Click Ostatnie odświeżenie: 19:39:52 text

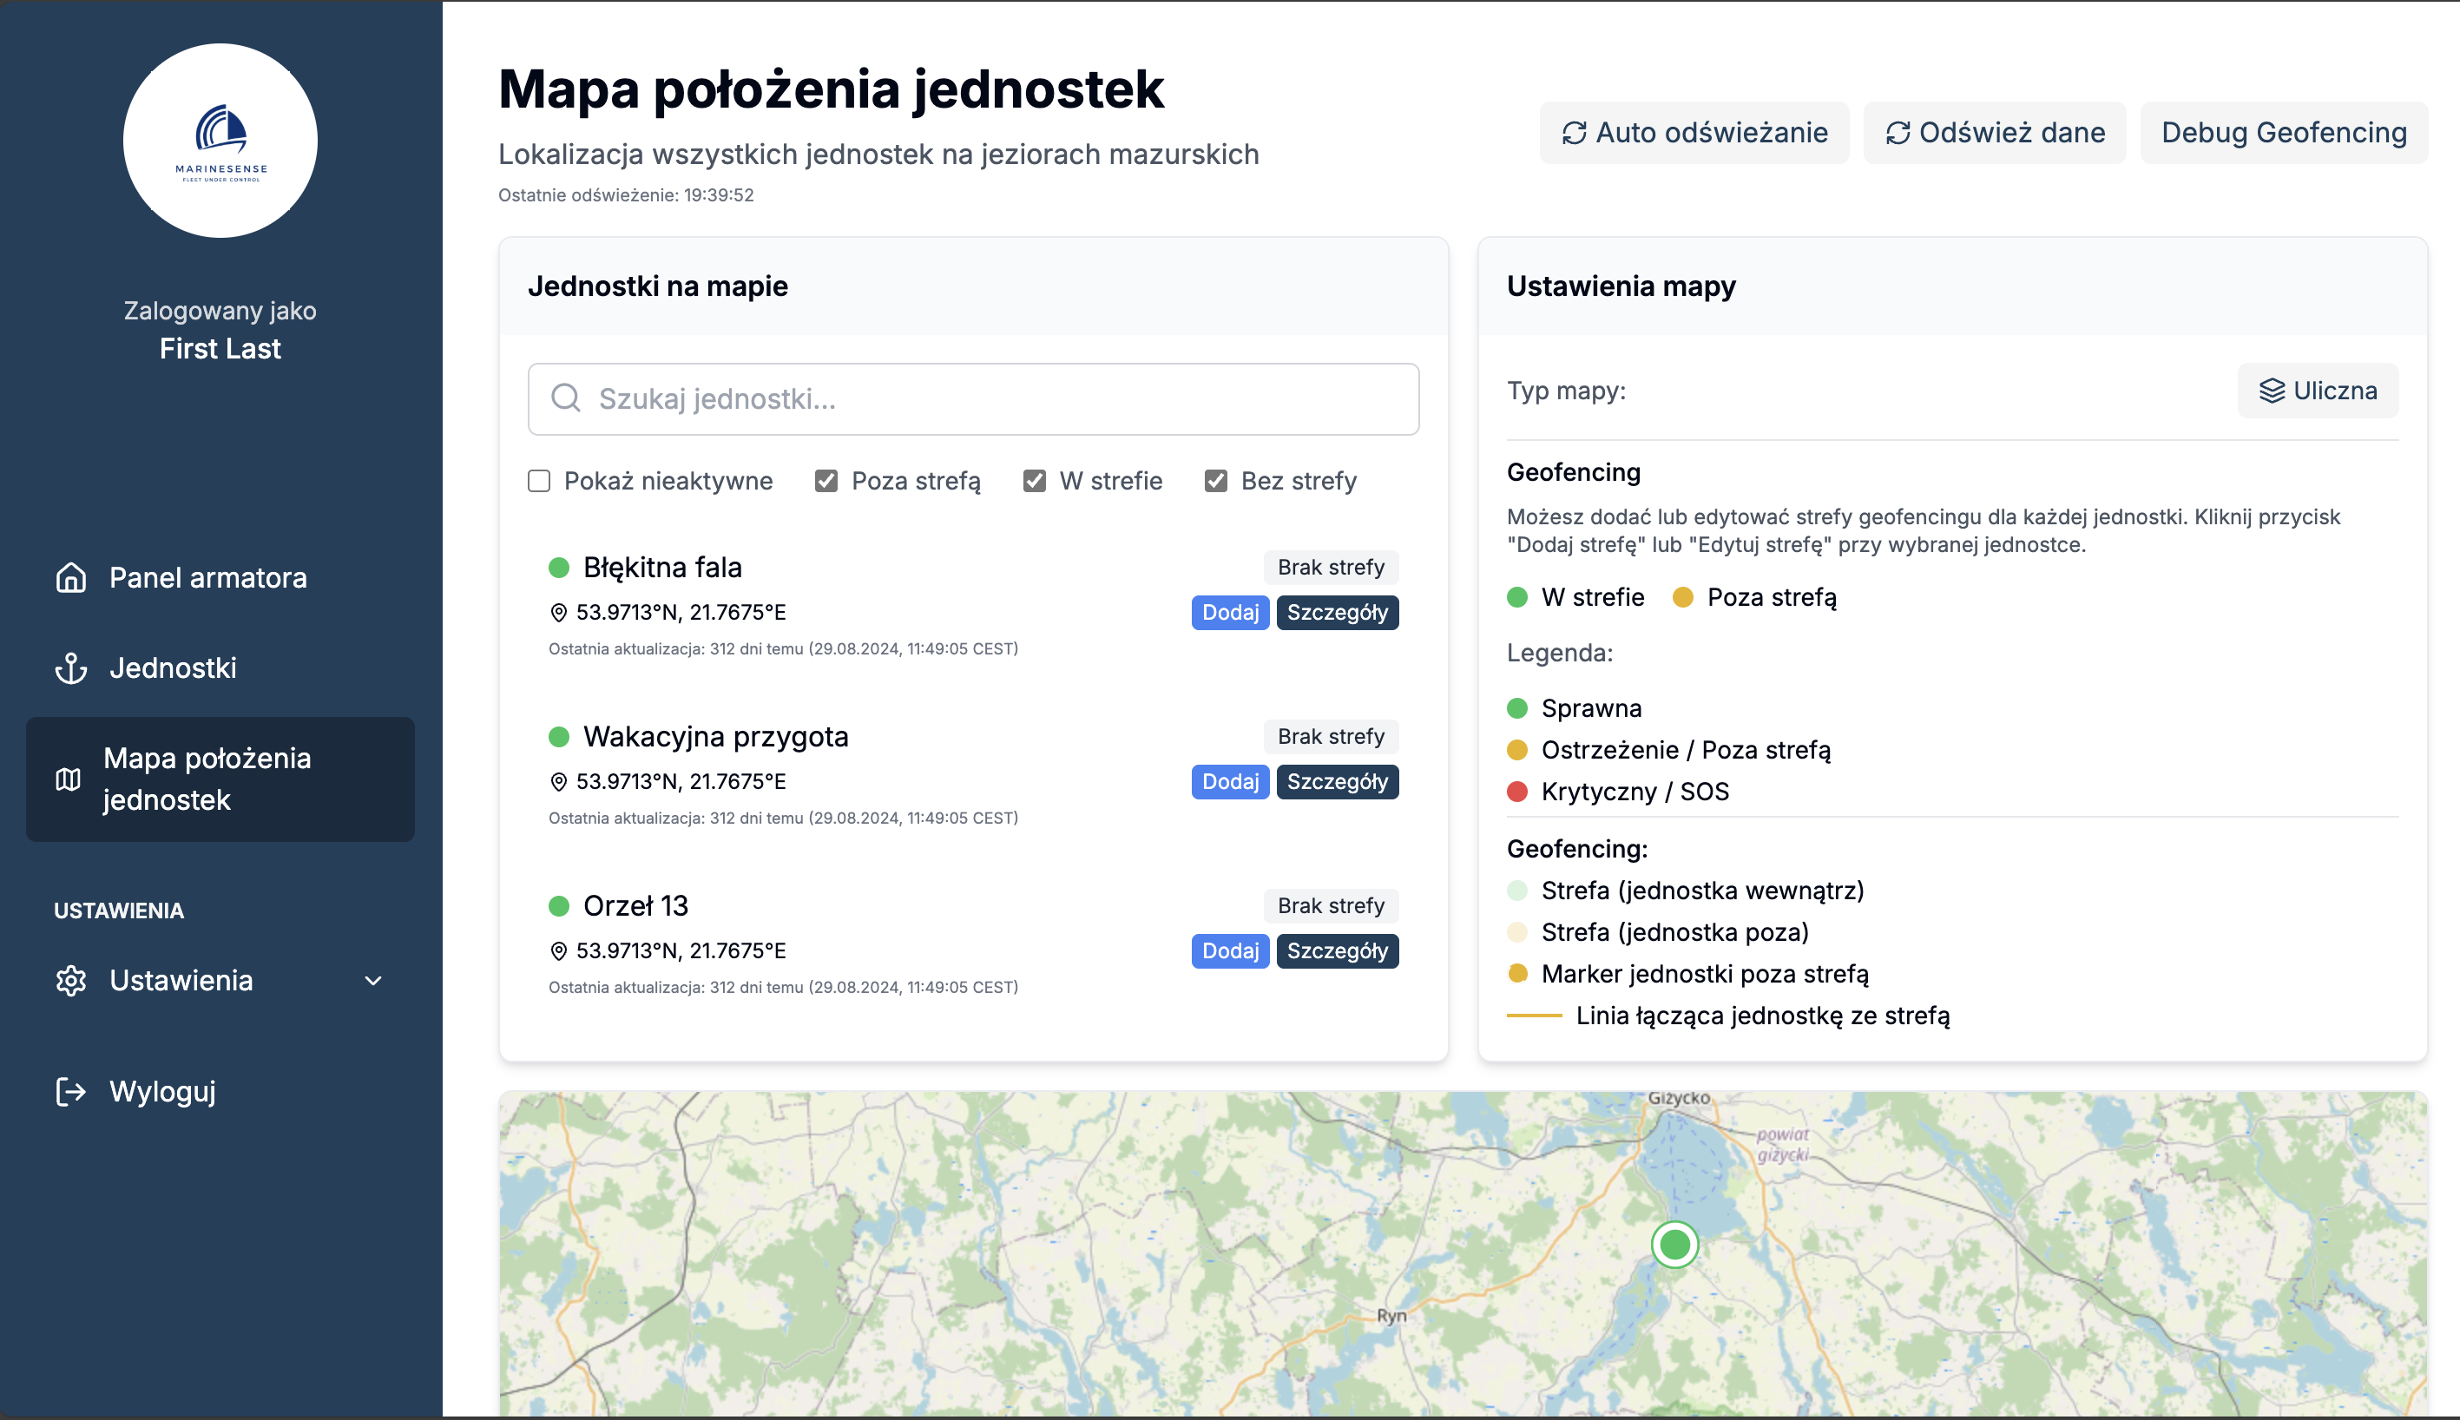click(x=626, y=195)
